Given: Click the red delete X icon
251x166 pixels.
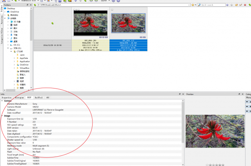Looking at the screenshot, I should coord(245,5).
